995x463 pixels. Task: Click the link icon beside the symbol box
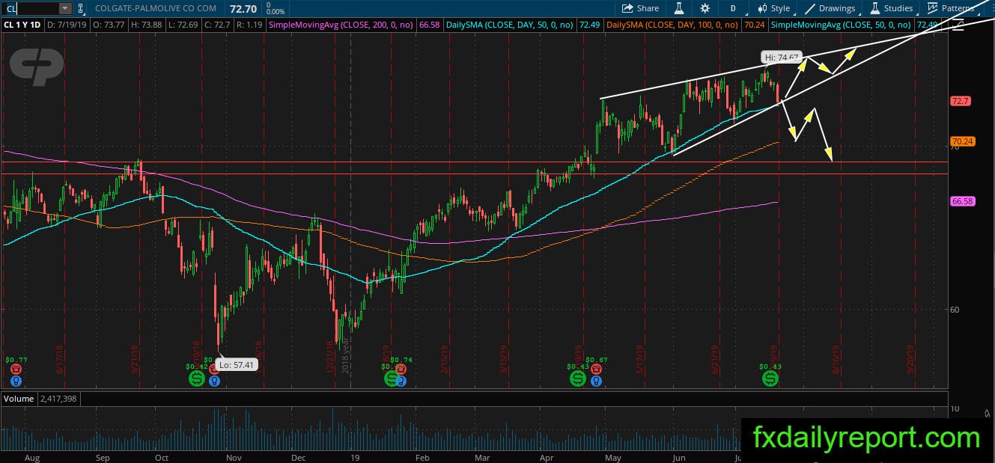point(80,8)
